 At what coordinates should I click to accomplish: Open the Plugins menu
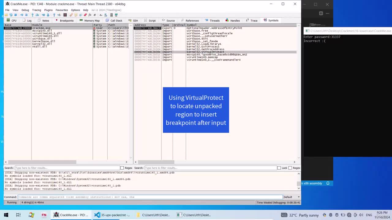click(x=48, y=10)
